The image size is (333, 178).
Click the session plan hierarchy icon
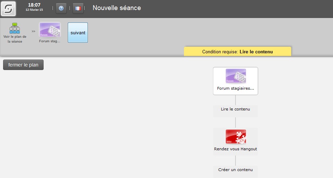(15, 28)
